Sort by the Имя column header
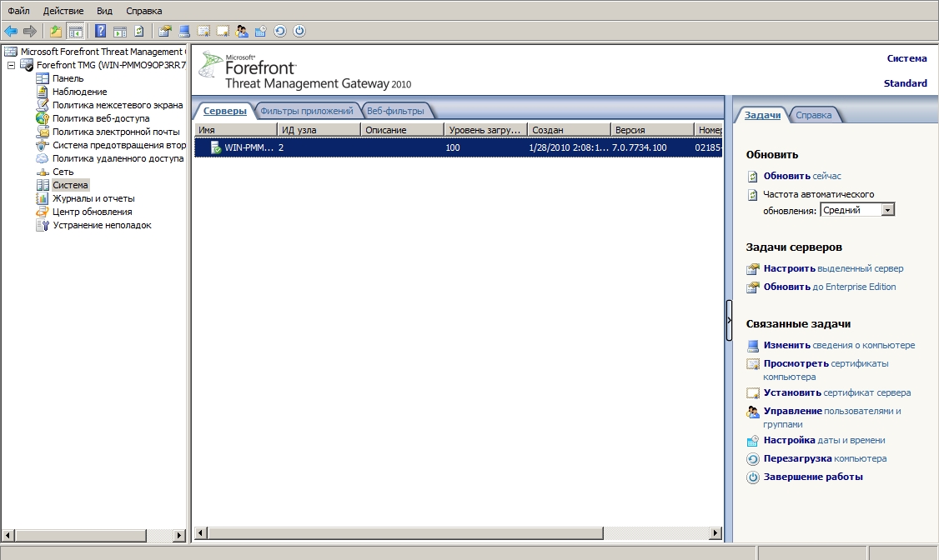 click(236, 130)
